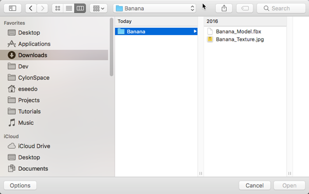Viewport: 309px width, 194px height.
Task: Click the eseedo house icon
Action: click(x=11, y=89)
